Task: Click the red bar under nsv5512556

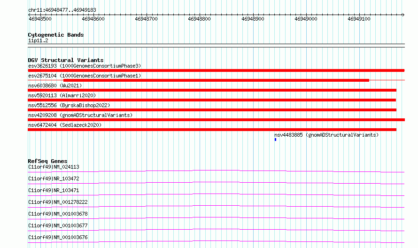Action: point(212,110)
